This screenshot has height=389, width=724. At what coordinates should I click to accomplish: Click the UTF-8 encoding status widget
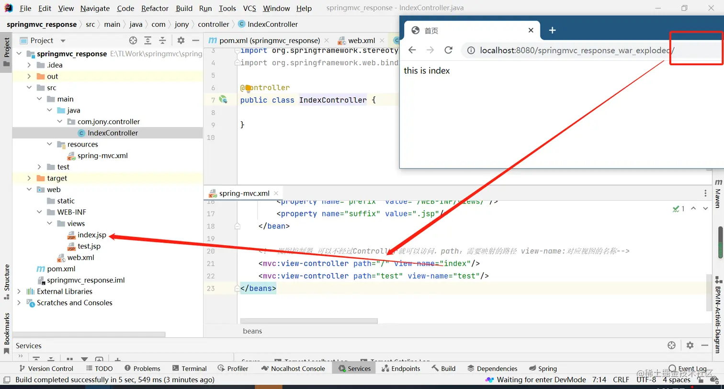(646, 380)
